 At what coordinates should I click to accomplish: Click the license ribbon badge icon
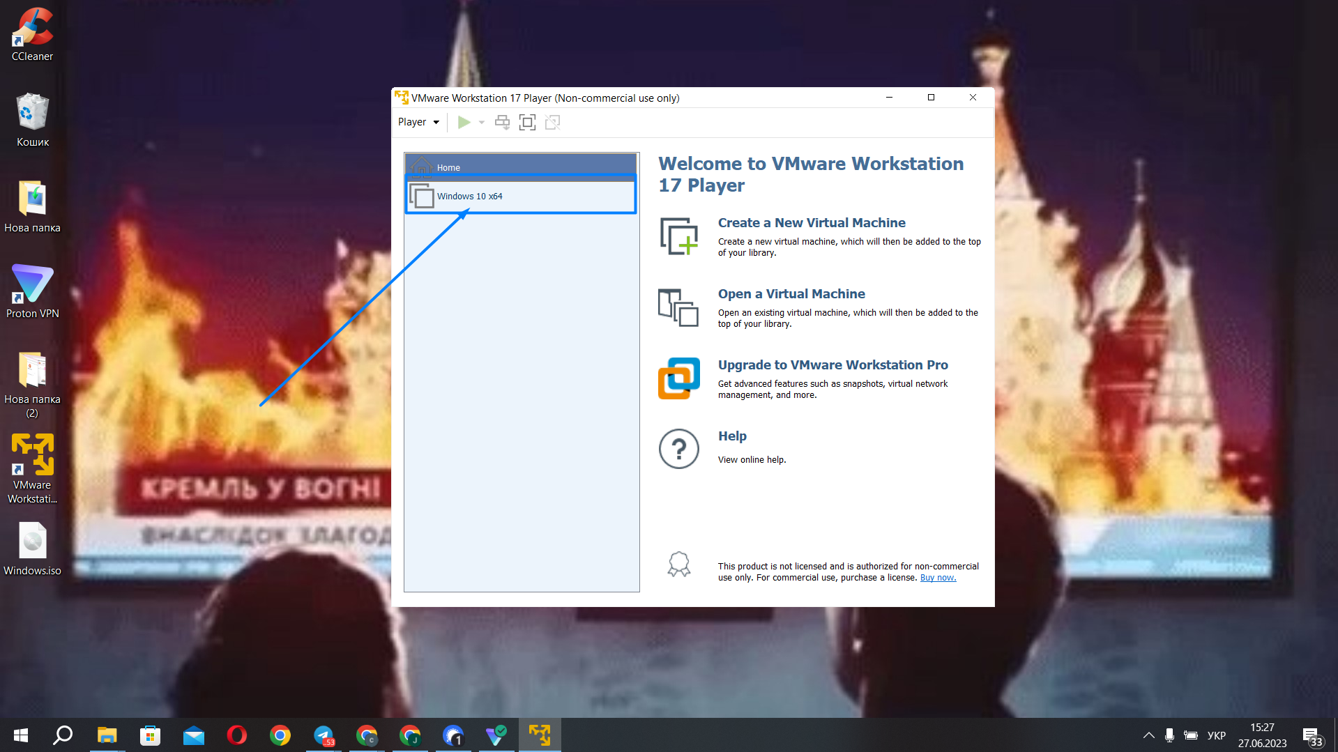coord(679,565)
